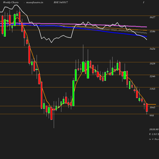Click the 1536 price level label

(x=152, y=31)
